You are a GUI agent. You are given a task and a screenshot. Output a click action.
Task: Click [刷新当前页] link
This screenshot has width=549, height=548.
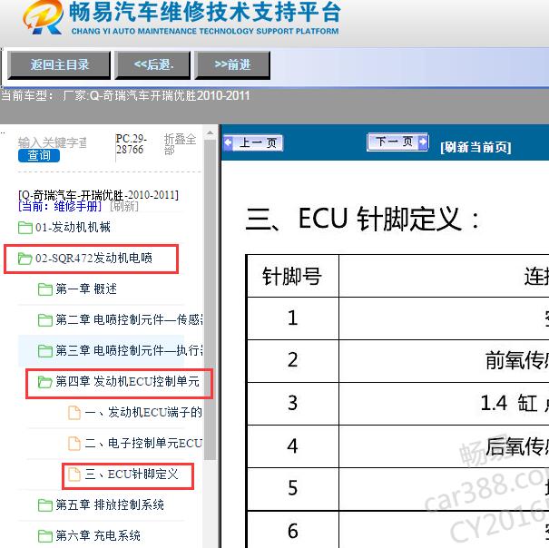click(x=475, y=147)
